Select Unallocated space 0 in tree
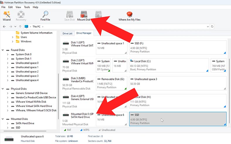Viewport: 231px width, 144px height. (27, 63)
